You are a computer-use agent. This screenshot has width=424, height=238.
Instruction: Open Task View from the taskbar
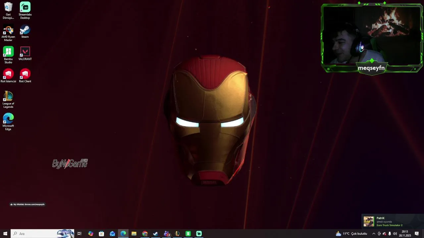pyautogui.click(x=79, y=234)
